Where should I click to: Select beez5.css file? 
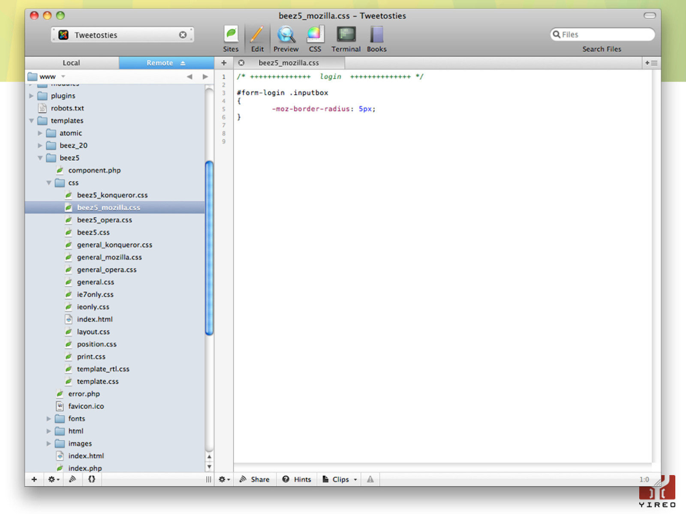coord(115,233)
